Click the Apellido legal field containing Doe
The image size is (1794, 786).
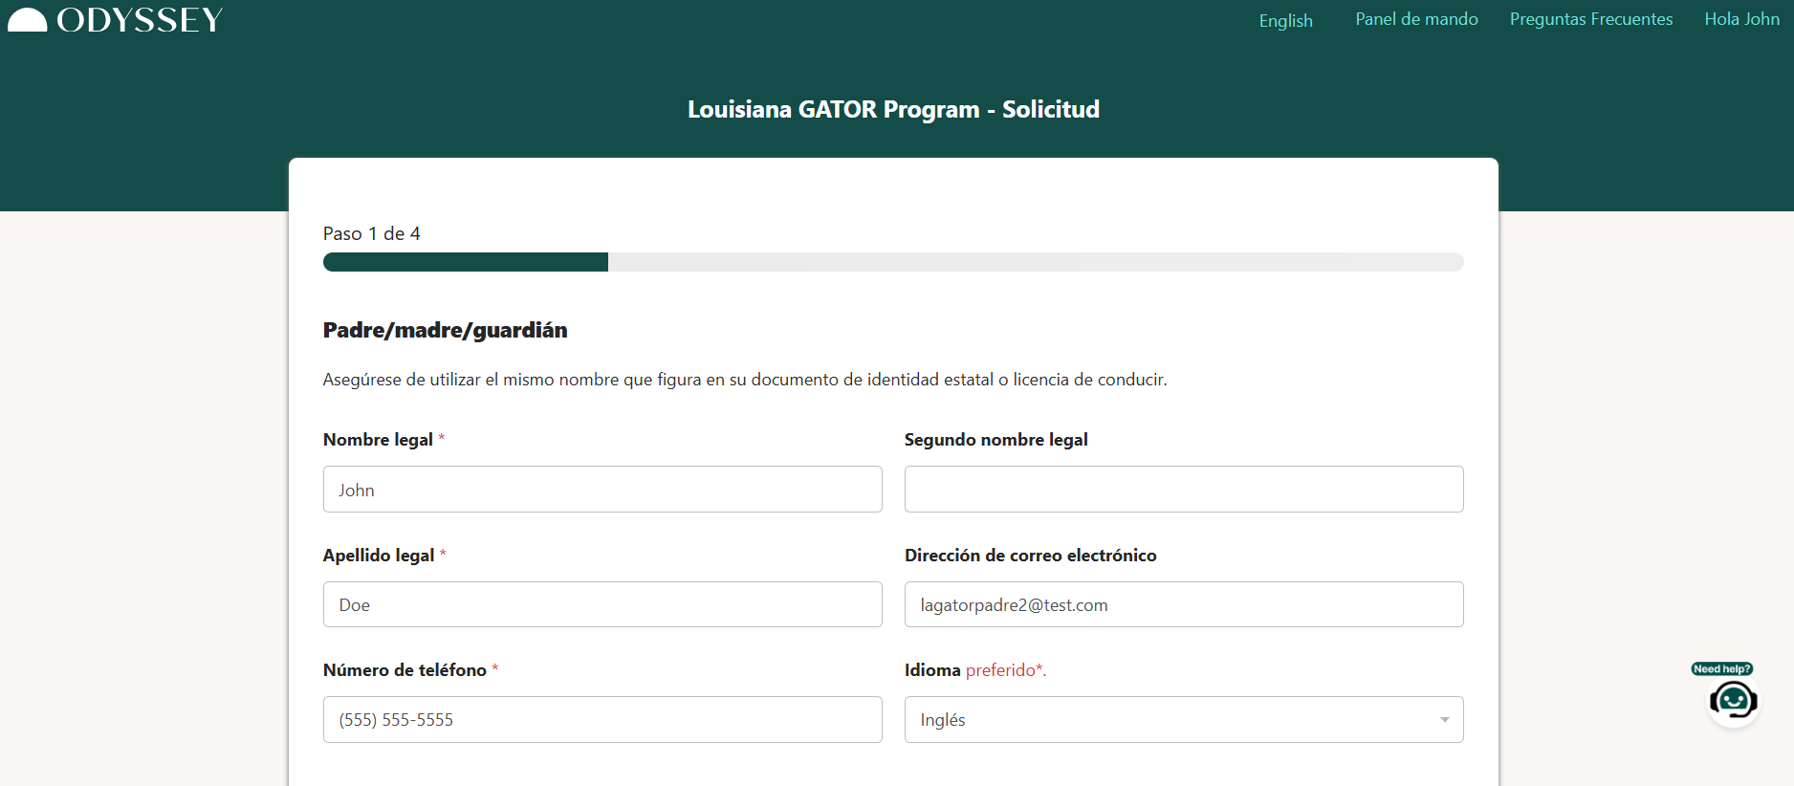602,604
